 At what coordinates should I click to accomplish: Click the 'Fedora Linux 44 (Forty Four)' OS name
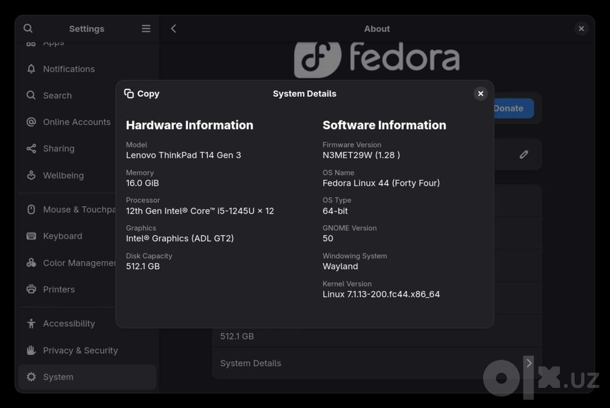click(381, 183)
